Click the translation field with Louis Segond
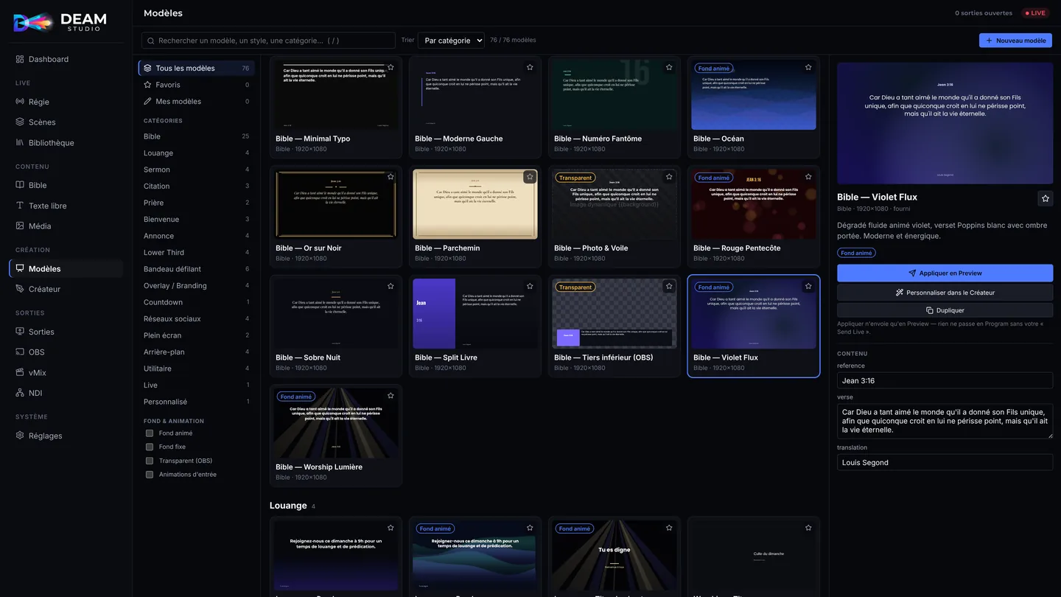The height and width of the screenshot is (597, 1061). point(945,463)
